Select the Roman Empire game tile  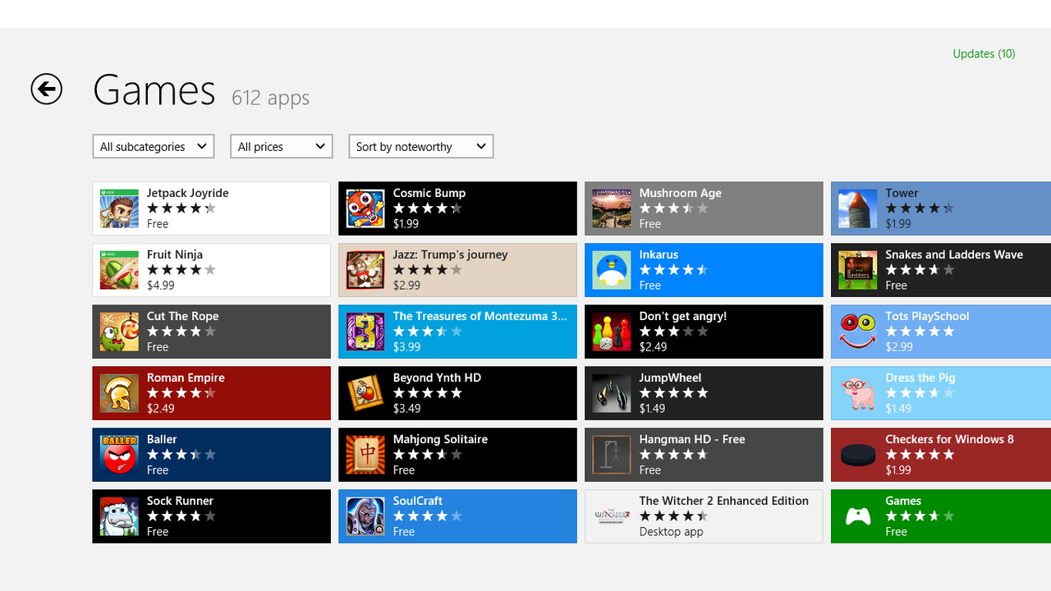(x=211, y=393)
